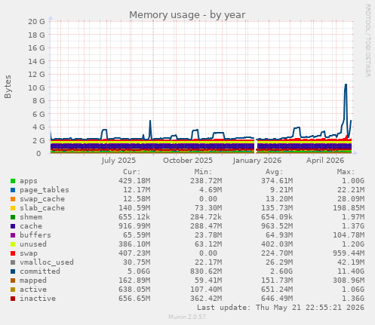The height and width of the screenshot is (325, 375).
Task: Click the 'Bytes' vertical axis label
Action: click(8, 87)
